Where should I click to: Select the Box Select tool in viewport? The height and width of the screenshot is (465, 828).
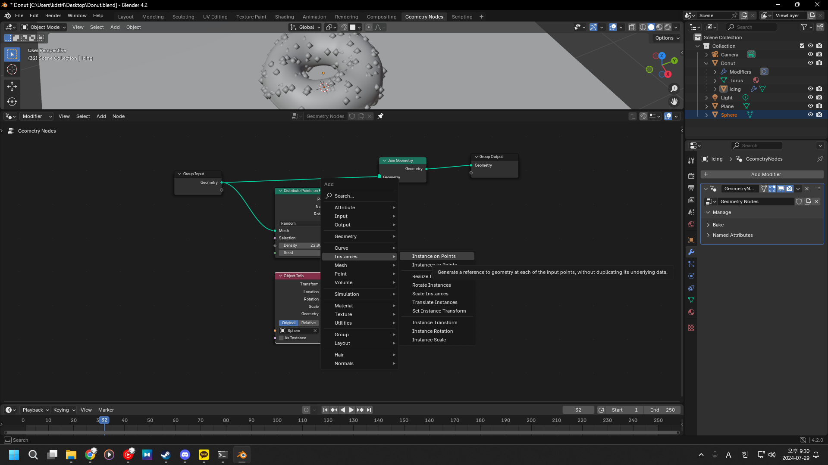(x=12, y=54)
